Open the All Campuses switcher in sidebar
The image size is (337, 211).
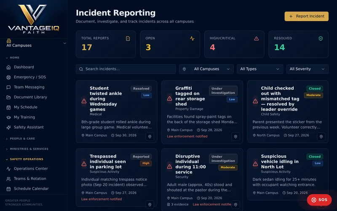click(36, 43)
